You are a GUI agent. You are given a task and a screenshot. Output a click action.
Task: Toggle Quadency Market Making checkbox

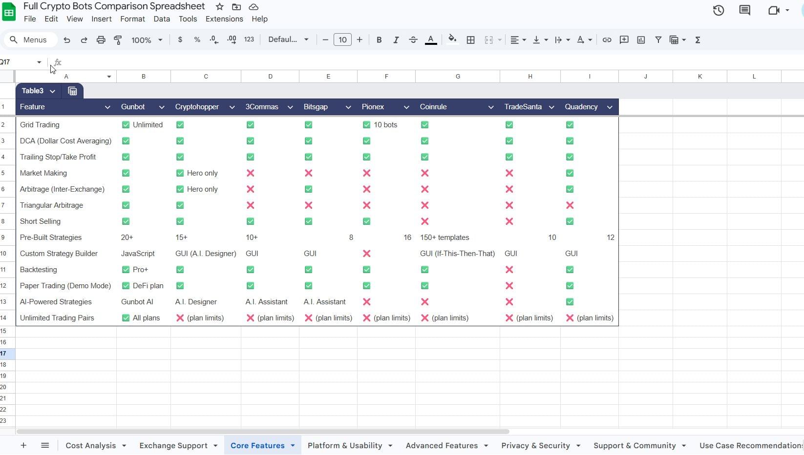[570, 173]
